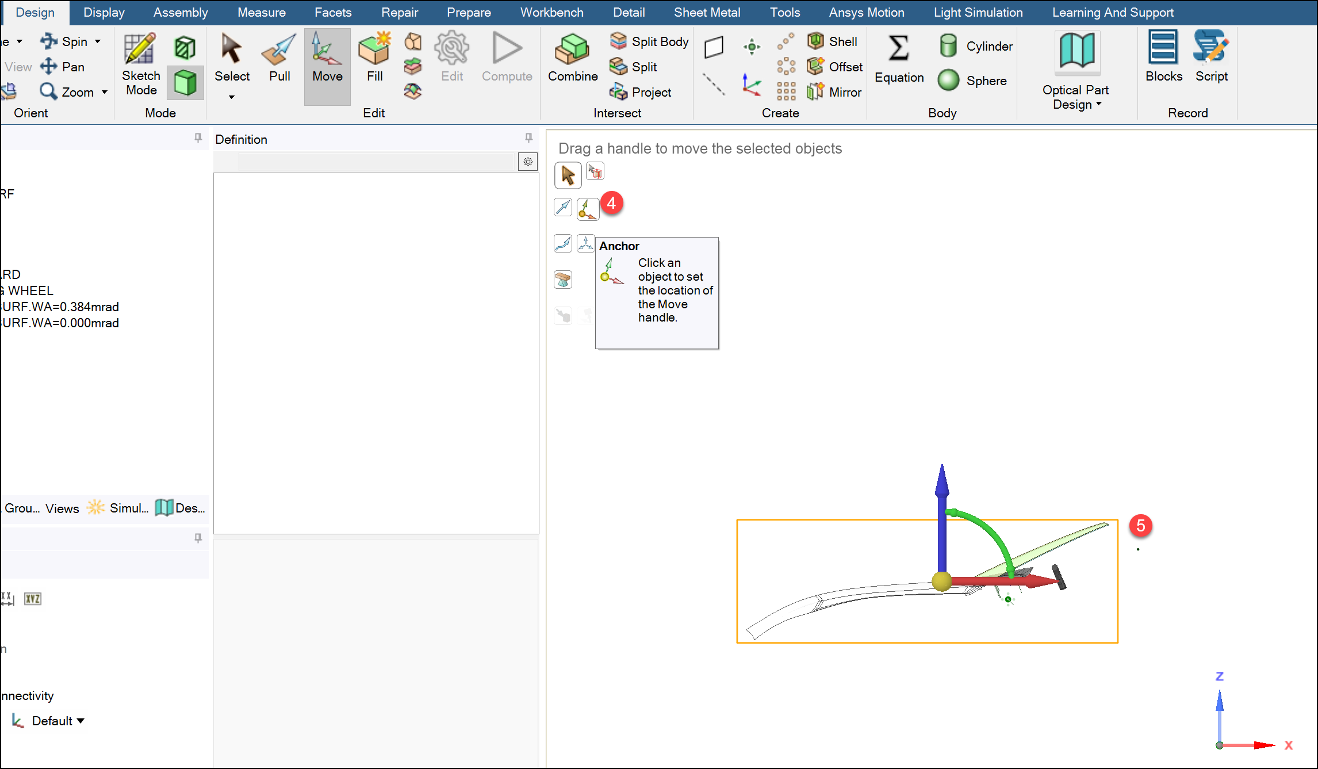Open Blocks recording
Image resolution: width=1318 pixels, height=769 pixels.
tap(1163, 56)
